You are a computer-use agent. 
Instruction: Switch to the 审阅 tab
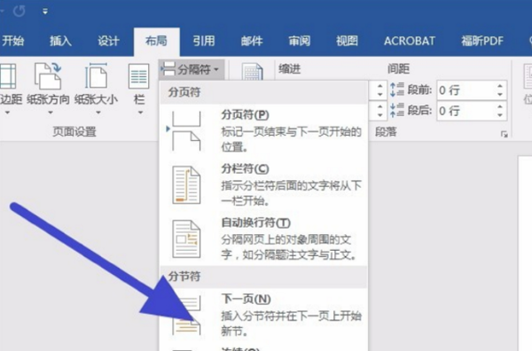(x=300, y=41)
